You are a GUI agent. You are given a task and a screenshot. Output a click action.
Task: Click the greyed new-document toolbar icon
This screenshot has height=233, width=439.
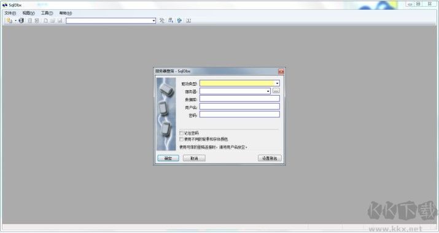45,20
